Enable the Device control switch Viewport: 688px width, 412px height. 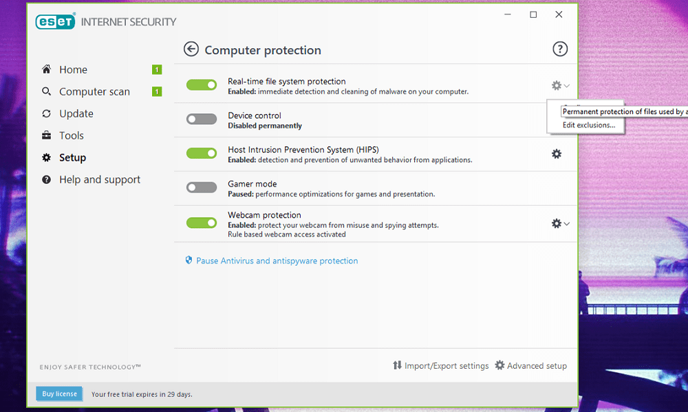pyautogui.click(x=202, y=119)
